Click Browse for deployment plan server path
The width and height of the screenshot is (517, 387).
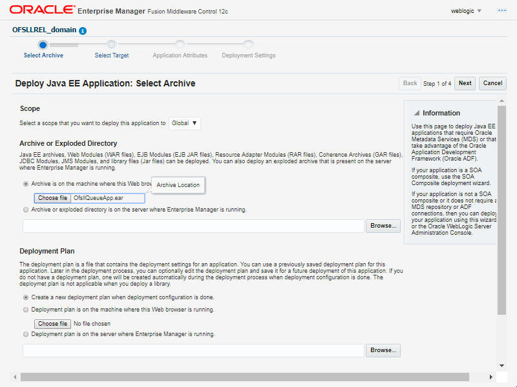(x=383, y=350)
